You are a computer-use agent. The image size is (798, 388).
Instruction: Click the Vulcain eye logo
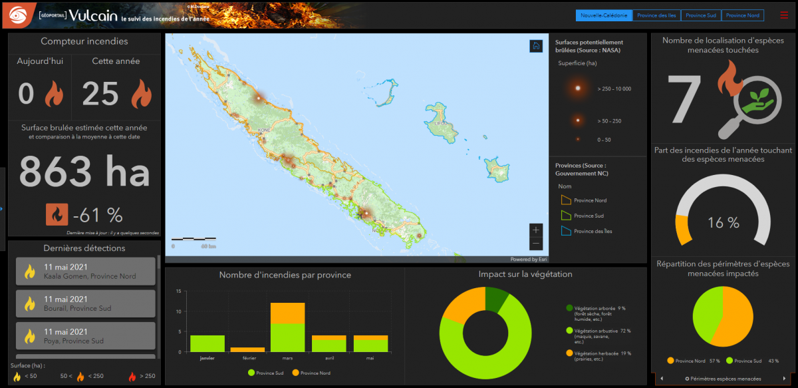pos(15,15)
